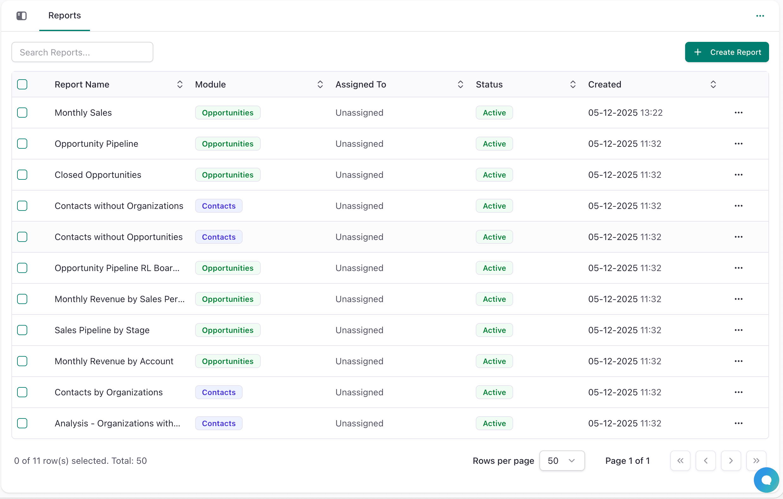The image size is (783, 499).
Task: Click the Contacts tag on Contacts without Organizations row
Action: tap(219, 206)
